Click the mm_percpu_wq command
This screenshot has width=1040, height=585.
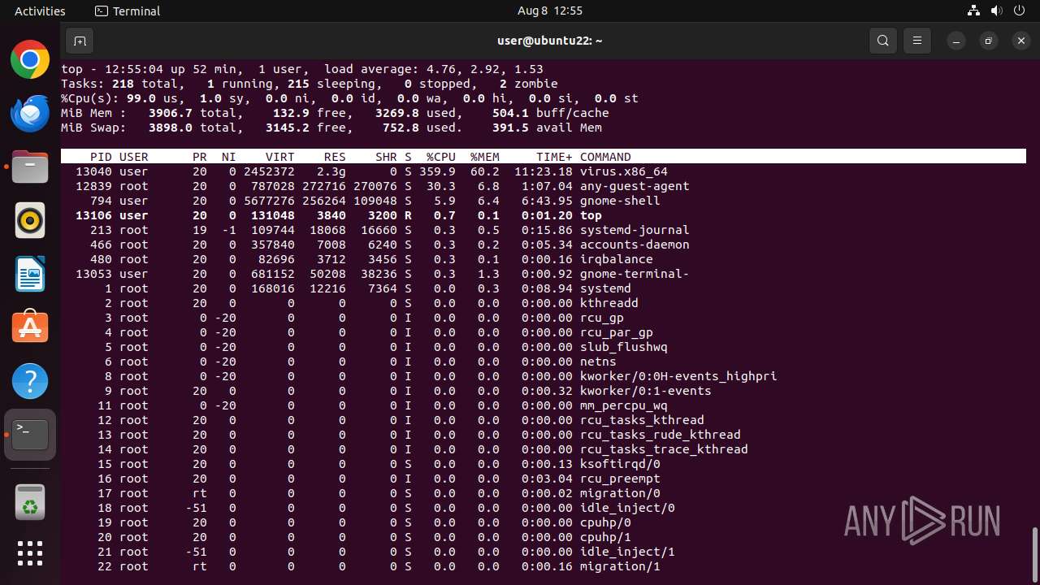coord(624,405)
